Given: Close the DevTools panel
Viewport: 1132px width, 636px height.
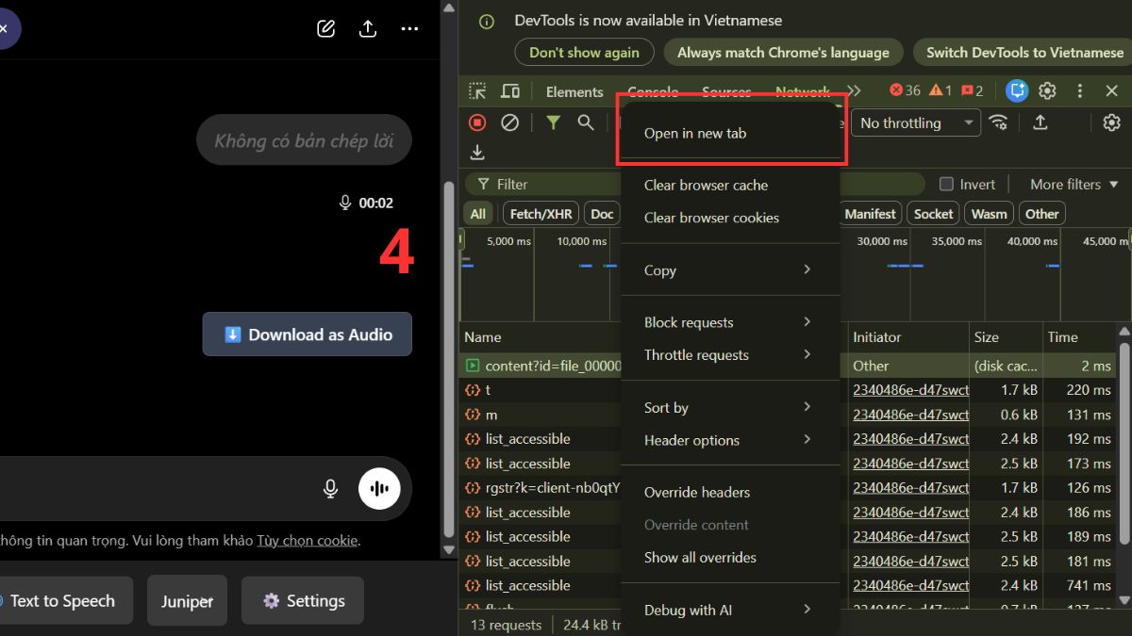Looking at the screenshot, I should click(x=1111, y=91).
